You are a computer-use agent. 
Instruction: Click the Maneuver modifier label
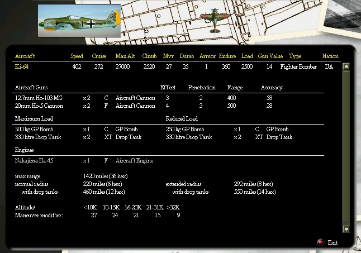coord(39,215)
